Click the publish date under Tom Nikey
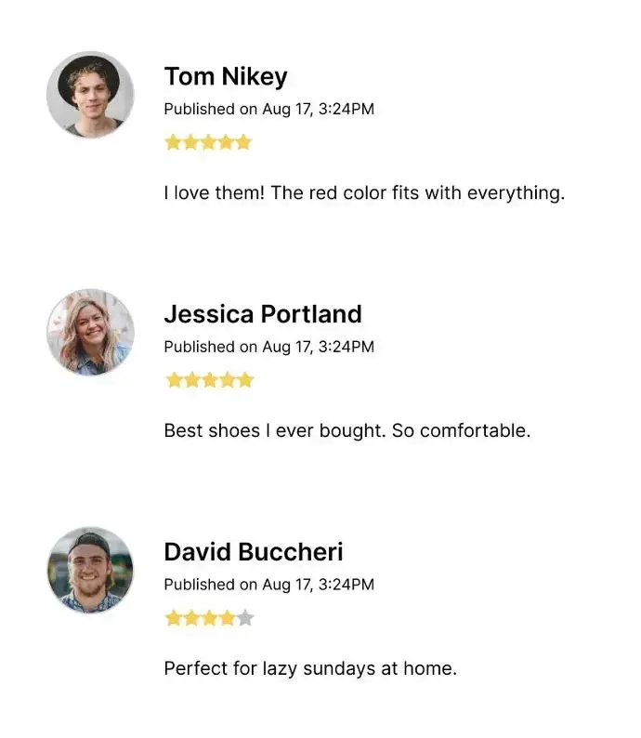 [x=268, y=109]
